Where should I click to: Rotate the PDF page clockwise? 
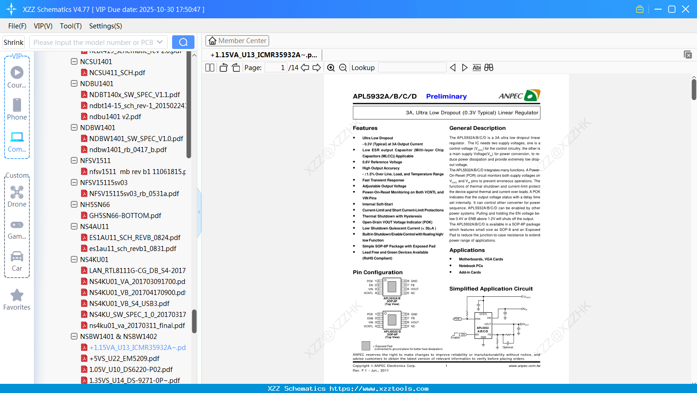[x=236, y=68]
